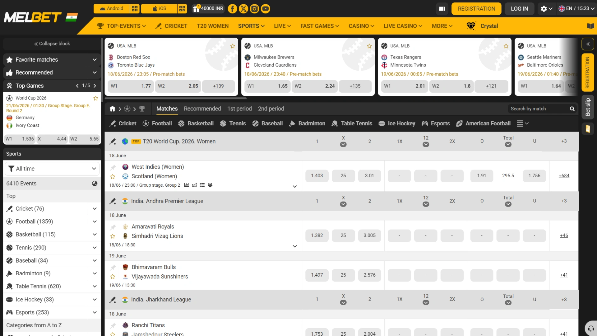Favorite the Amaravati Royals match

[113, 236]
